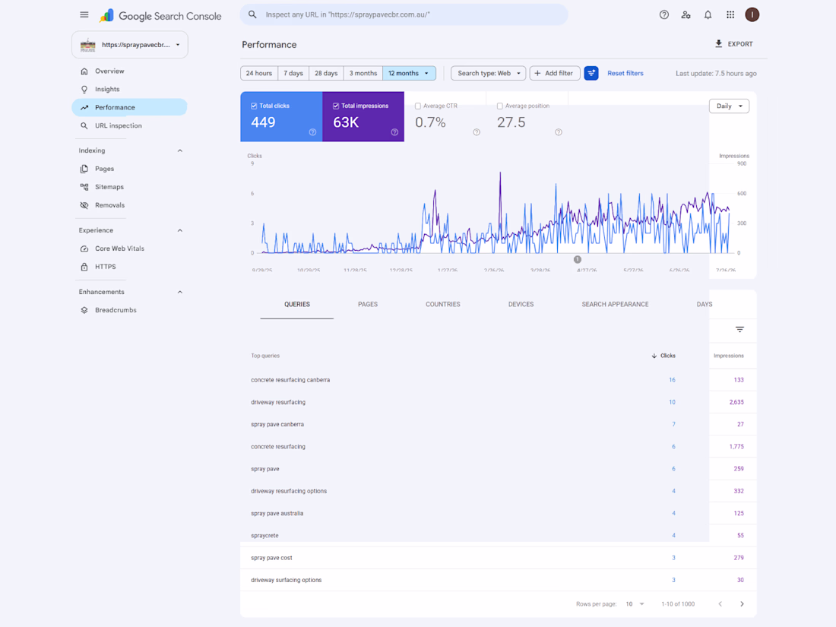
Task: Click the query 'spray pave australia'
Action: coord(277,514)
